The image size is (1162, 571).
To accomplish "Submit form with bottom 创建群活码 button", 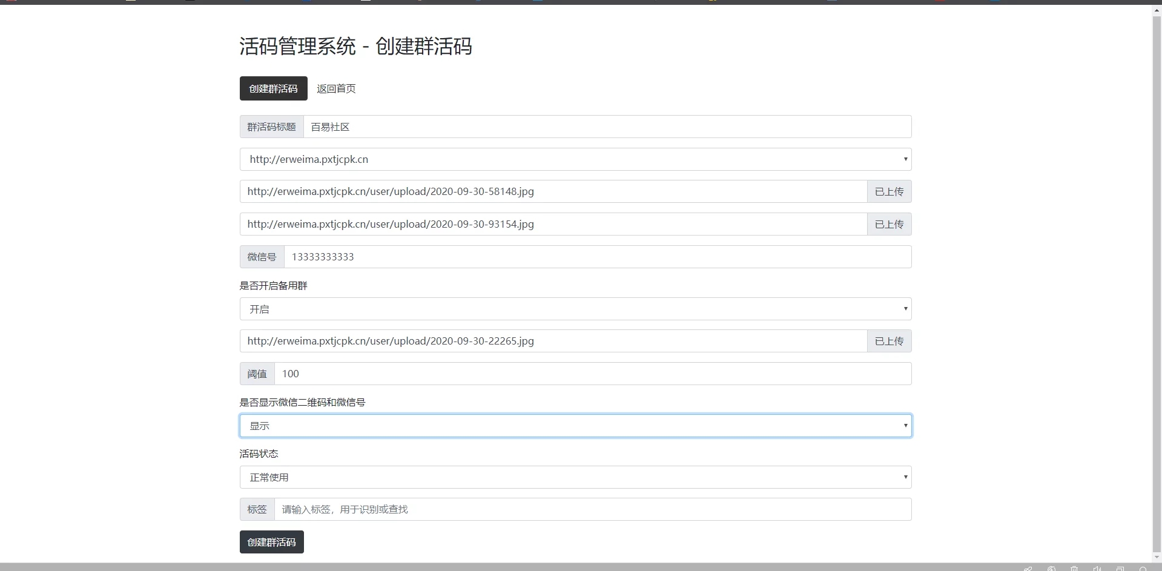I will click(271, 542).
